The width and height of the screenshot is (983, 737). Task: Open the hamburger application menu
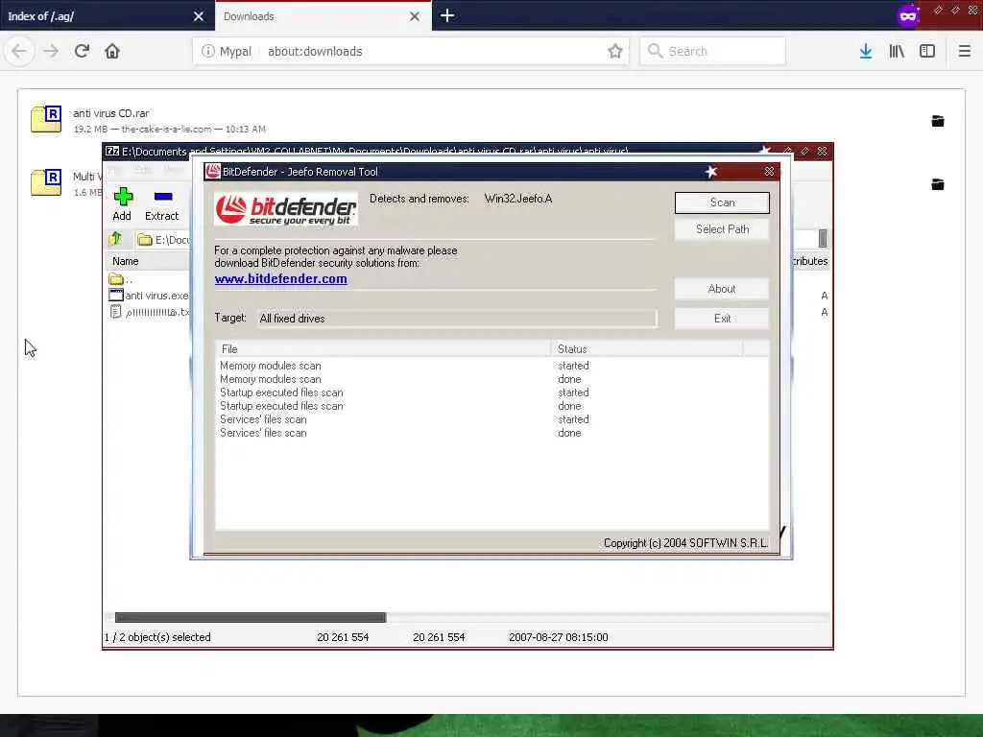[x=964, y=52]
